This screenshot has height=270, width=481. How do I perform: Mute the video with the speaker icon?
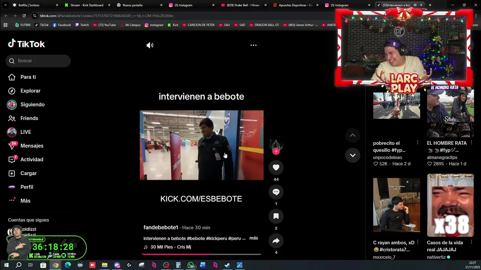click(x=150, y=45)
